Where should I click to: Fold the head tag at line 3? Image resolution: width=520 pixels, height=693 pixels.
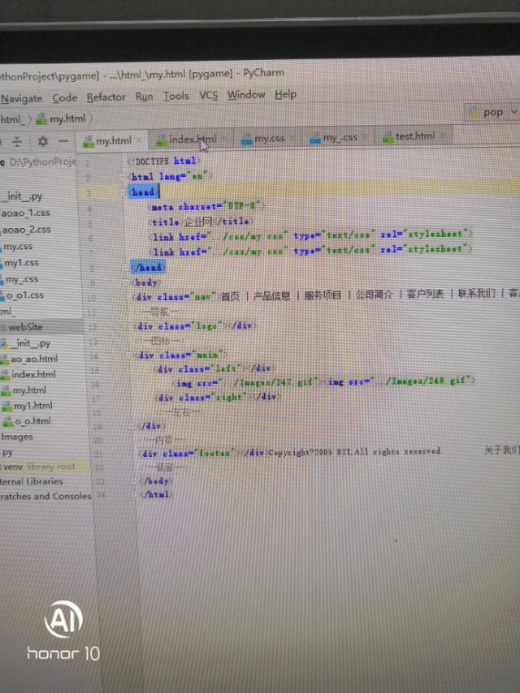pos(123,192)
